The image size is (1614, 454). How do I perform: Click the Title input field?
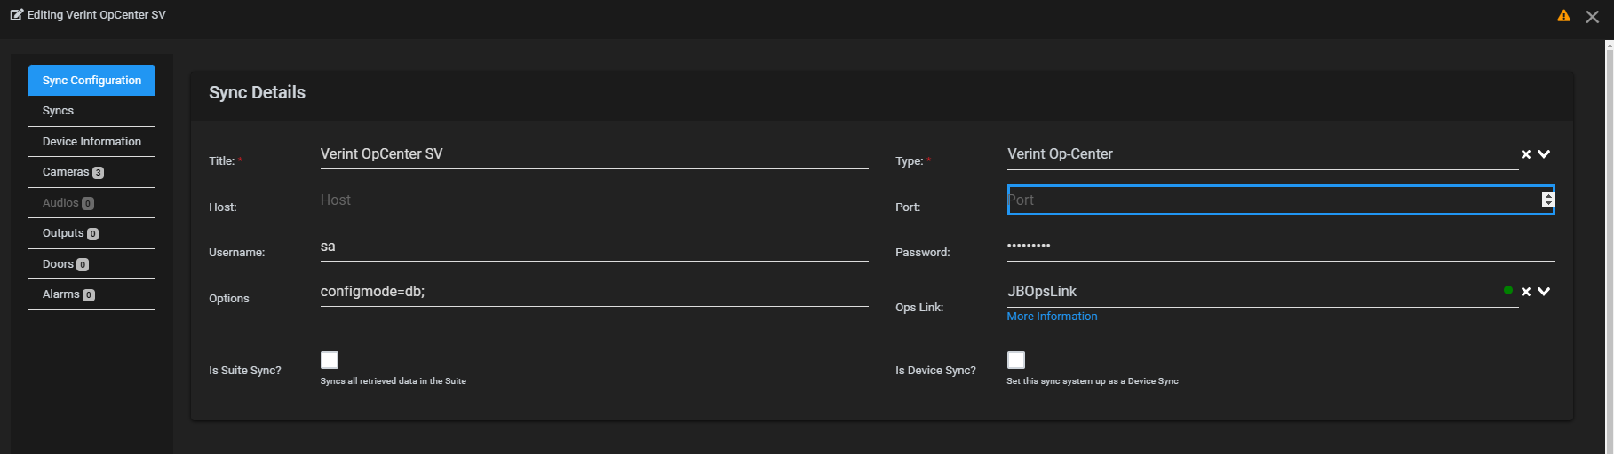pyautogui.click(x=594, y=154)
